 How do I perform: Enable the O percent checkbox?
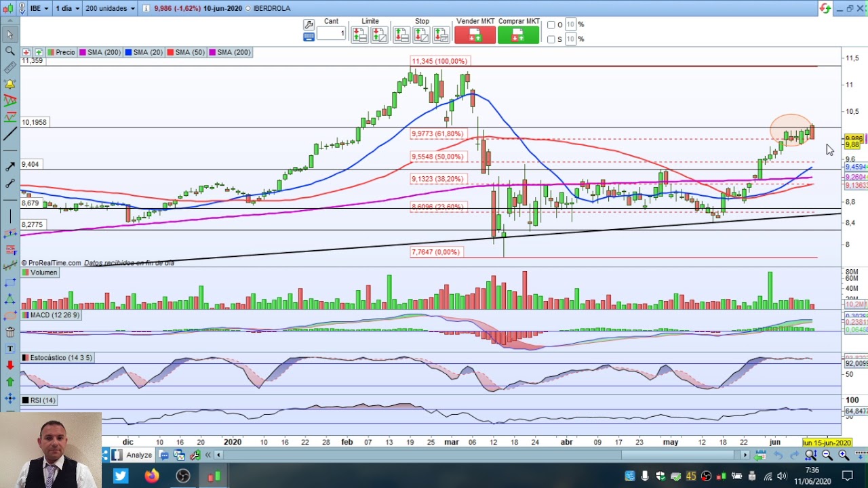click(551, 24)
